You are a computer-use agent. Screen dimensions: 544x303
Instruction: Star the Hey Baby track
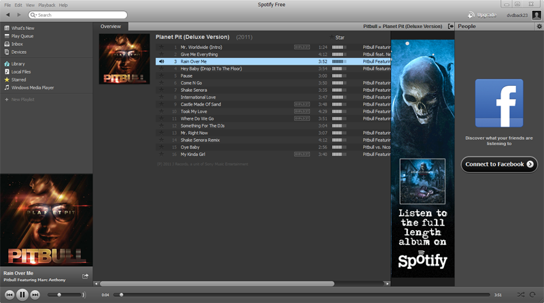(161, 69)
